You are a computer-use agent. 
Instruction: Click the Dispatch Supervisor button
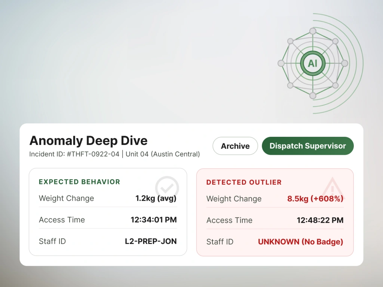pyautogui.click(x=307, y=146)
